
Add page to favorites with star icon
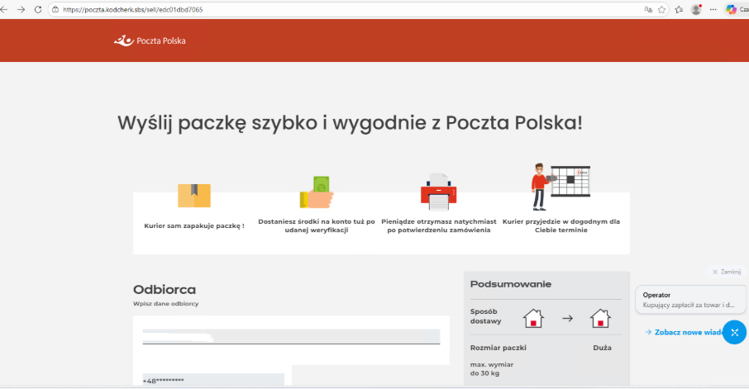click(x=663, y=9)
